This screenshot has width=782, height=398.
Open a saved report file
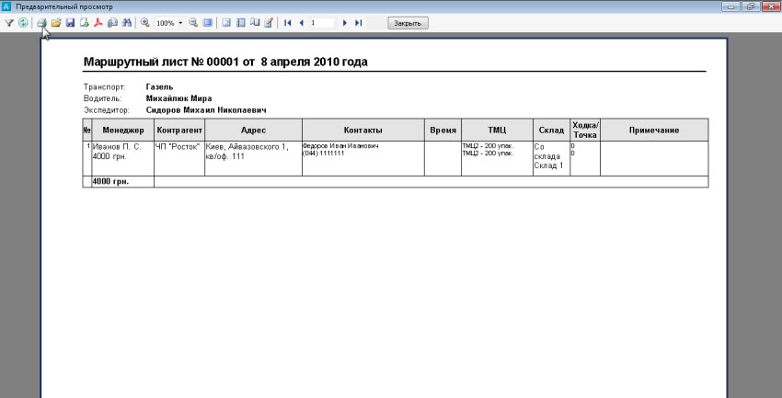click(56, 22)
